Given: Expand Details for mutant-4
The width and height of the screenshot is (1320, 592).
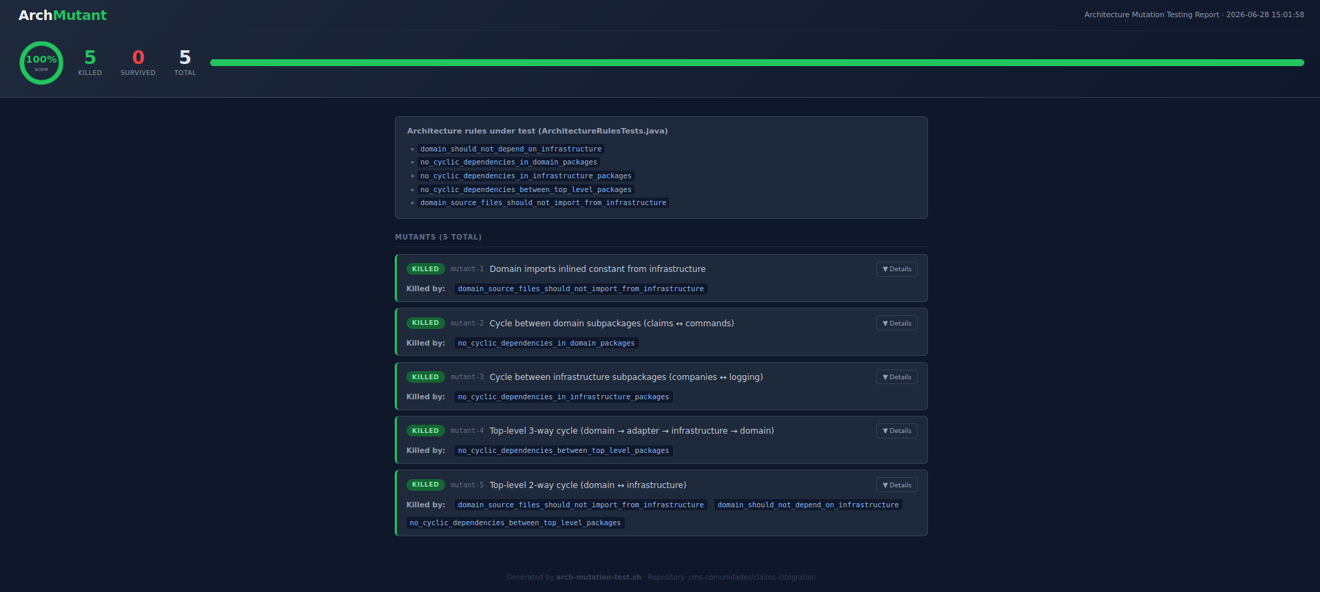Looking at the screenshot, I should click(x=896, y=431).
